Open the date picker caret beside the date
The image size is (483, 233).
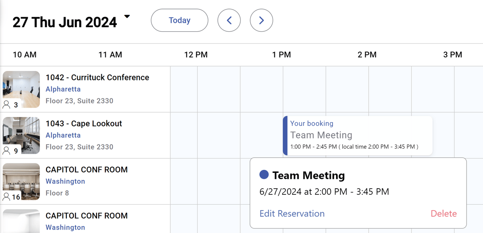[x=127, y=17]
